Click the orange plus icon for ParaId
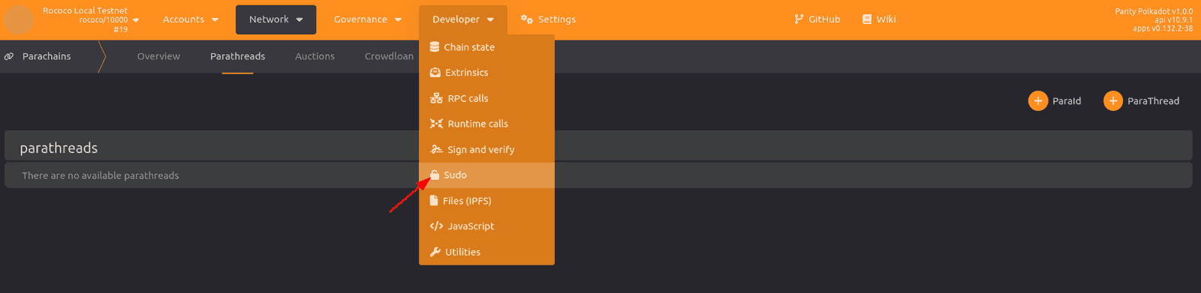1201x293 pixels. pyautogui.click(x=1038, y=100)
